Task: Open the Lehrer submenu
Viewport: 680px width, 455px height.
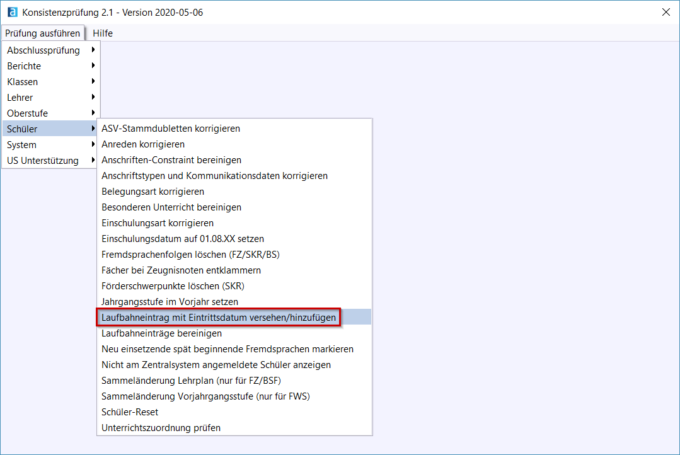Action: 51,98
